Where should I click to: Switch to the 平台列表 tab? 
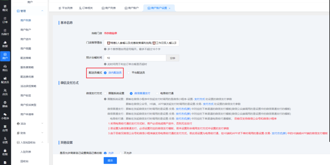66,8
